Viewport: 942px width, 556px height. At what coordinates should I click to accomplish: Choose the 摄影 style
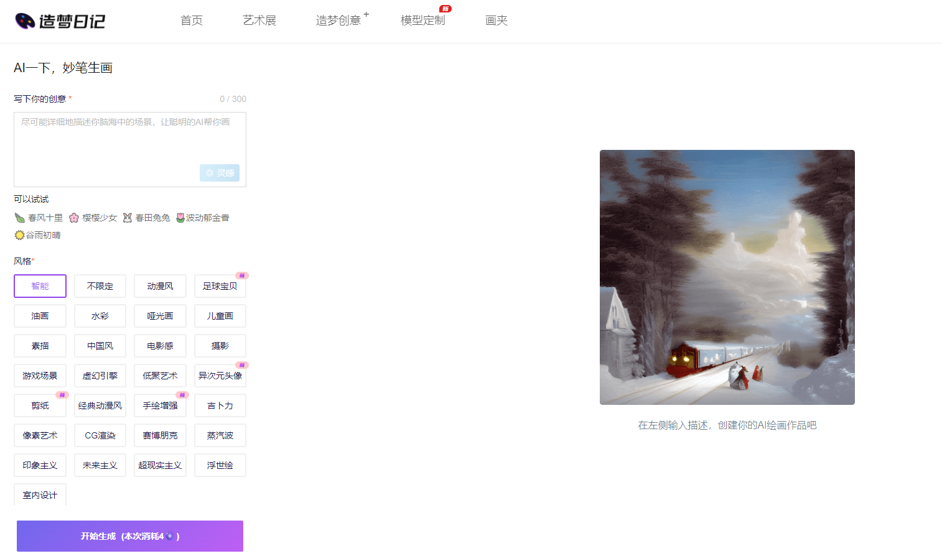220,346
